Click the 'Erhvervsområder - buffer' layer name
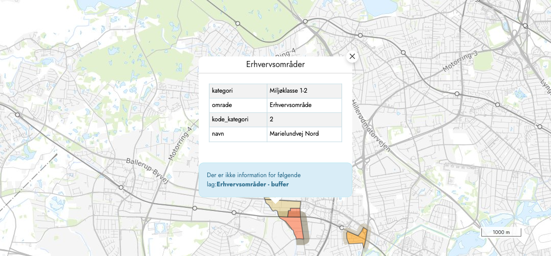Screen dimensions: 551x256 pyautogui.click(x=249, y=184)
